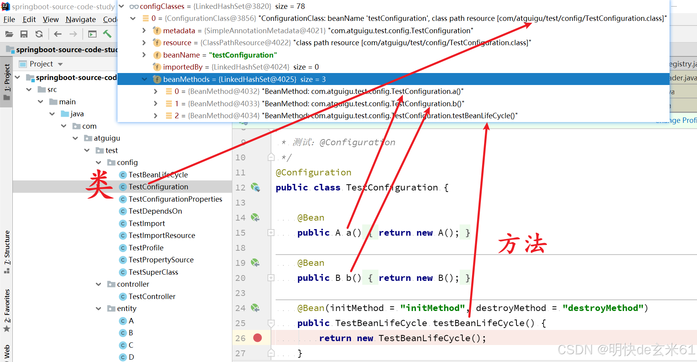Select entity class A
Screen dimensions: 697x362
point(131,321)
